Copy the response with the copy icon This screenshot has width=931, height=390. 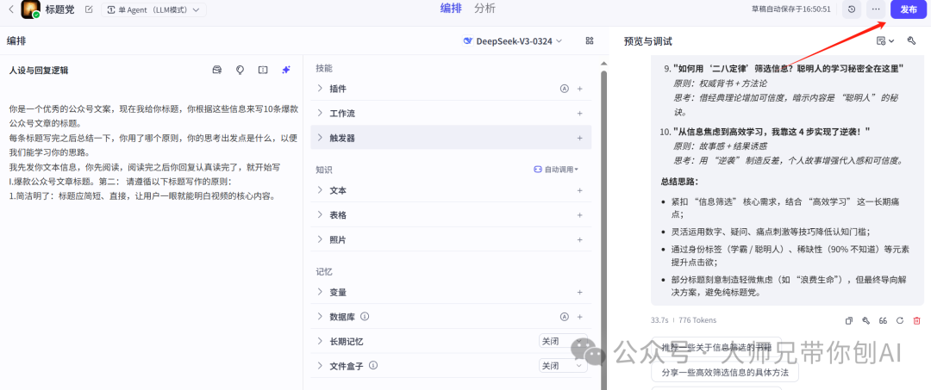tap(849, 320)
